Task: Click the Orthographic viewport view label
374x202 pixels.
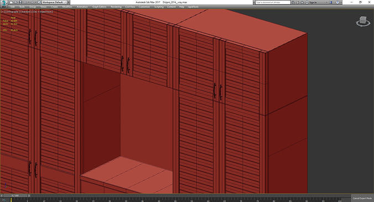Action: click(x=12, y=12)
